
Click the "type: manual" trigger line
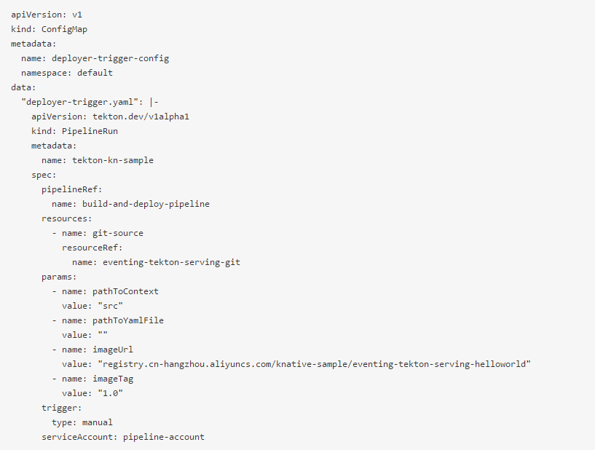[x=82, y=422]
